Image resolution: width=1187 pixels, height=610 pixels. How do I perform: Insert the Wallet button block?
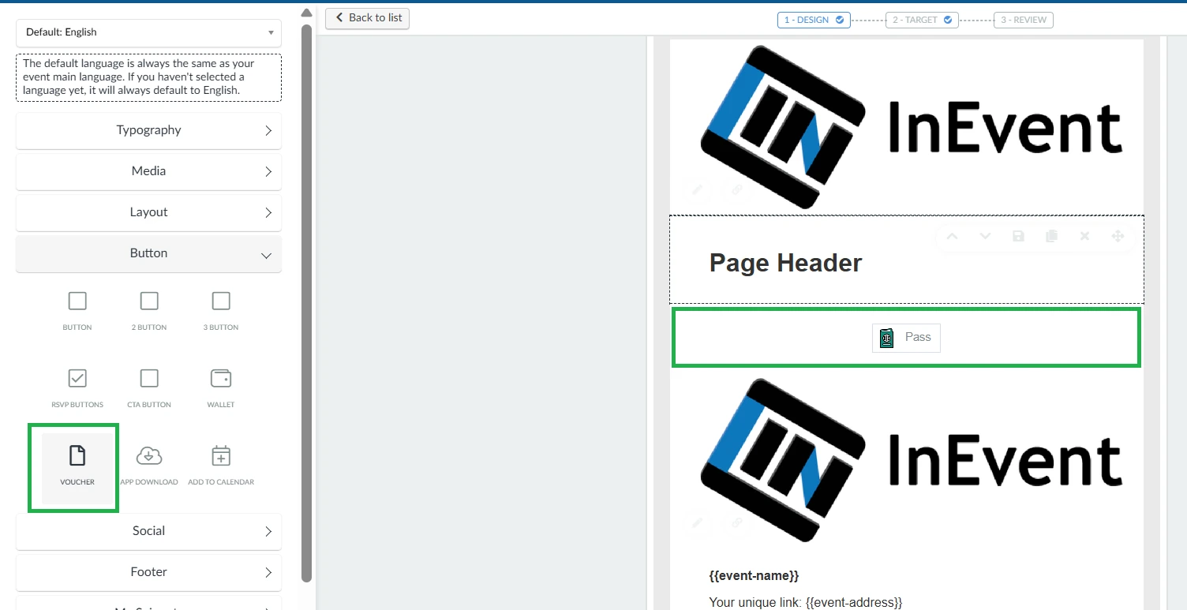click(221, 388)
